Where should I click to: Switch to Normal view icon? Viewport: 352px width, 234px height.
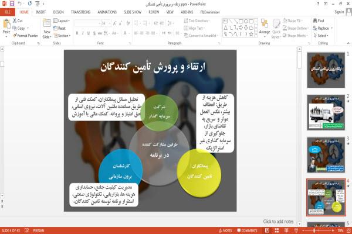pos(267,230)
